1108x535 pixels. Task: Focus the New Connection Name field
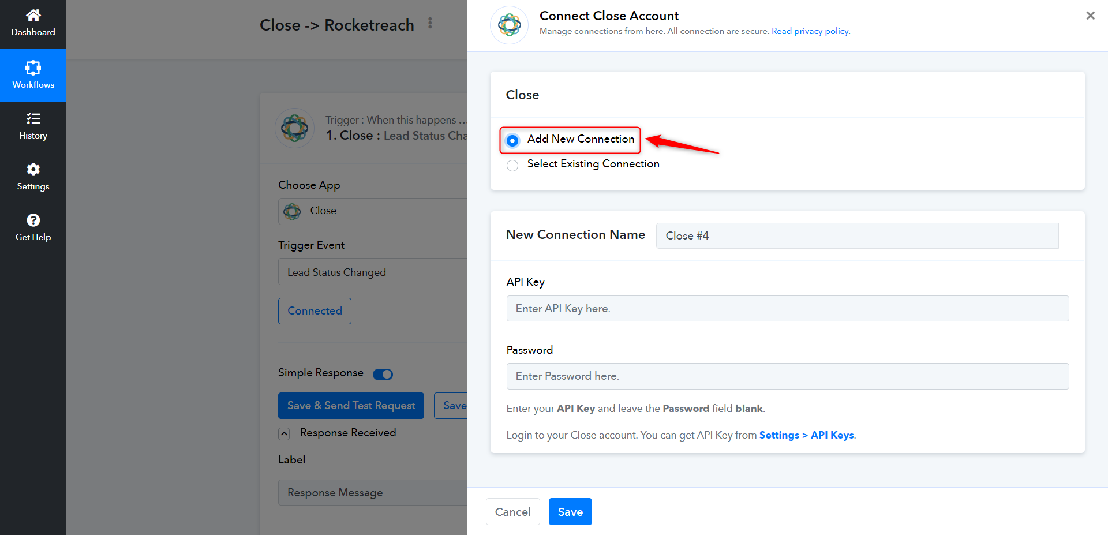click(857, 236)
